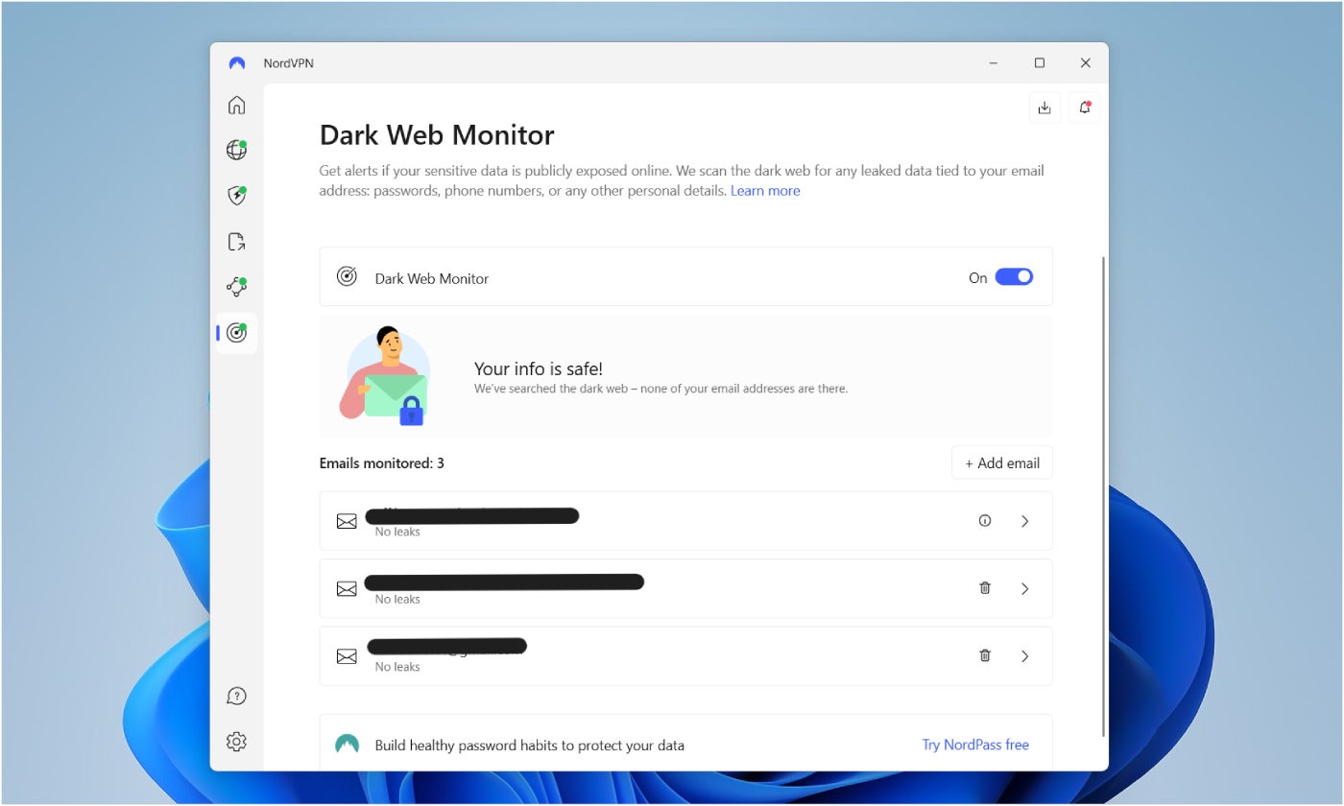Image resolution: width=1344 pixels, height=806 pixels.
Task: Open the notifications bell icon
Action: tap(1085, 107)
